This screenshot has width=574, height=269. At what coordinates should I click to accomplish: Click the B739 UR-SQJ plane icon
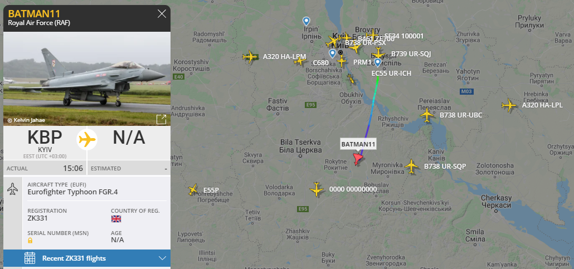coord(378,54)
